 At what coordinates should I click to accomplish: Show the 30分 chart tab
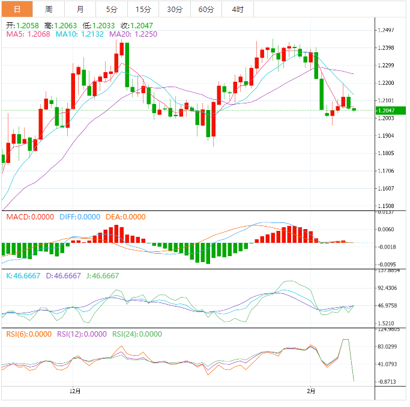tap(175, 9)
